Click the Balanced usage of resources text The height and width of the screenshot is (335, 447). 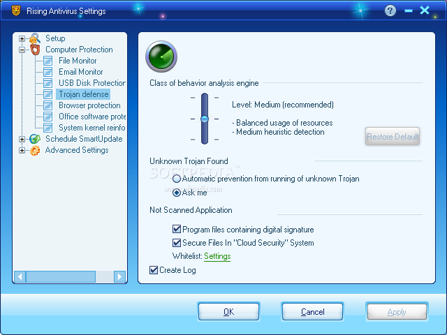(x=282, y=123)
